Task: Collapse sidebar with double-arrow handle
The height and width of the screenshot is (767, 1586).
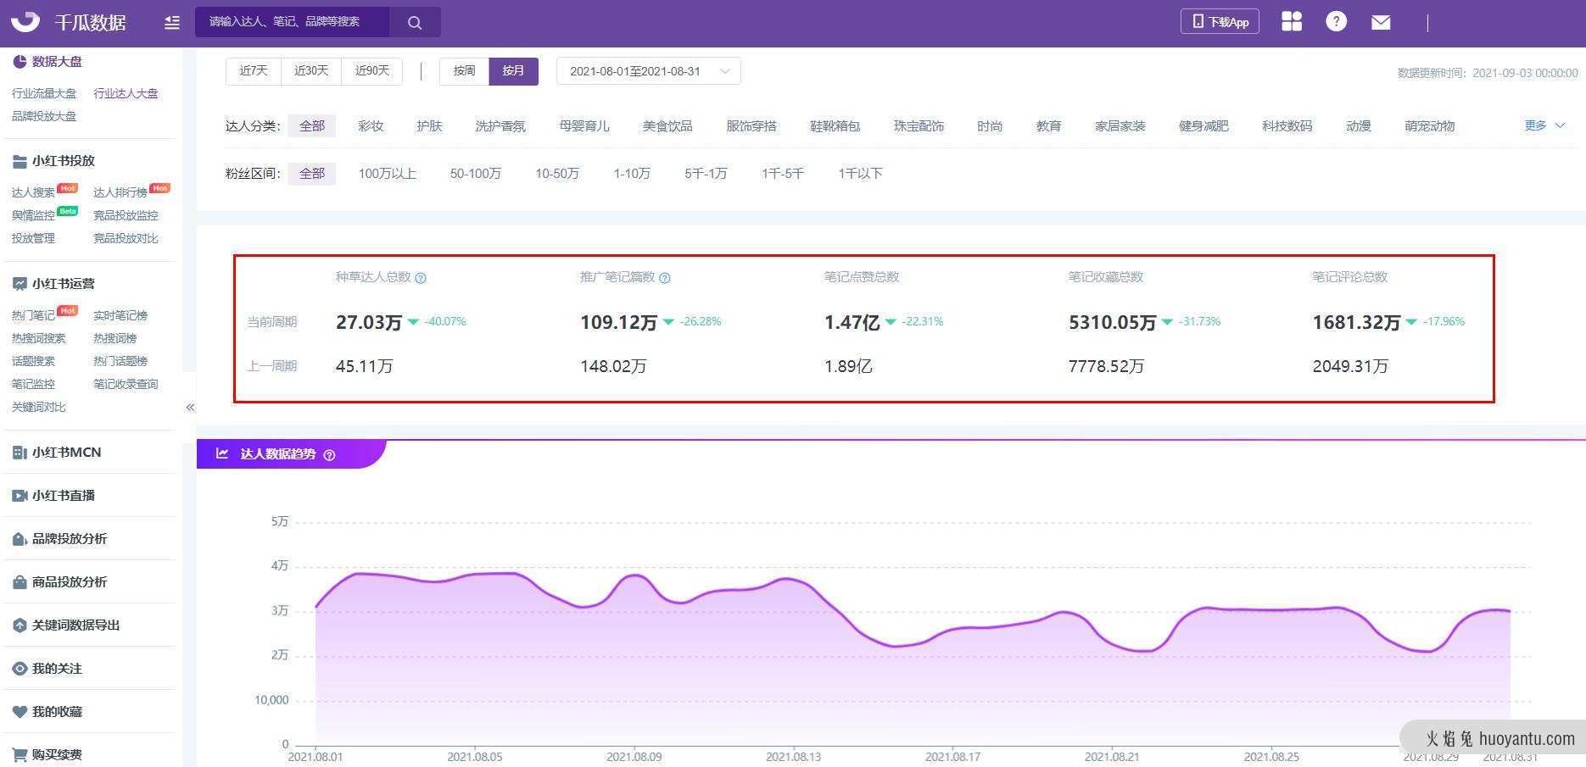Action: 190,408
